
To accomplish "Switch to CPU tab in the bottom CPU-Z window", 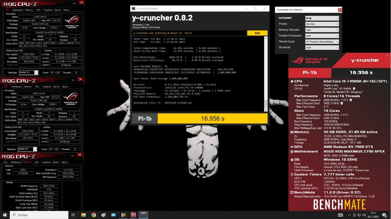I will 5,162.
